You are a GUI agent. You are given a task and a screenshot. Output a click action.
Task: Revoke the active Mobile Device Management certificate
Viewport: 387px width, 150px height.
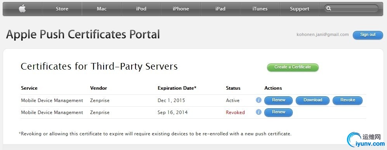[348, 101]
